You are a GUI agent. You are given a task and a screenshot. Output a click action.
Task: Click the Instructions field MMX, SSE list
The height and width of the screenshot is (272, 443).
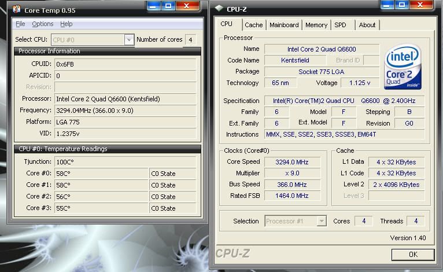[344, 135]
